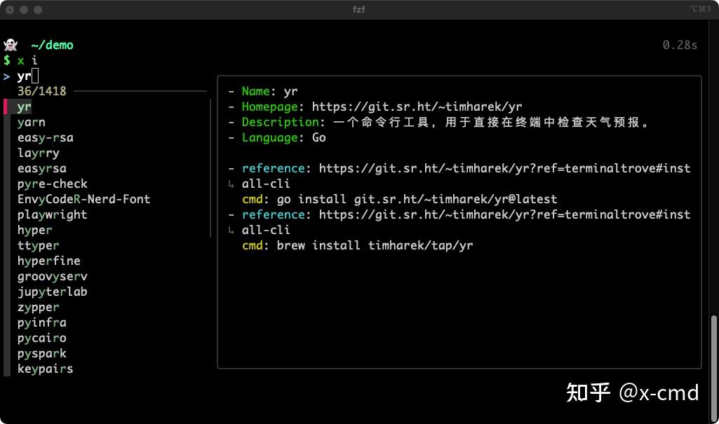Choose hyperfine from the results

(x=48, y=261)
